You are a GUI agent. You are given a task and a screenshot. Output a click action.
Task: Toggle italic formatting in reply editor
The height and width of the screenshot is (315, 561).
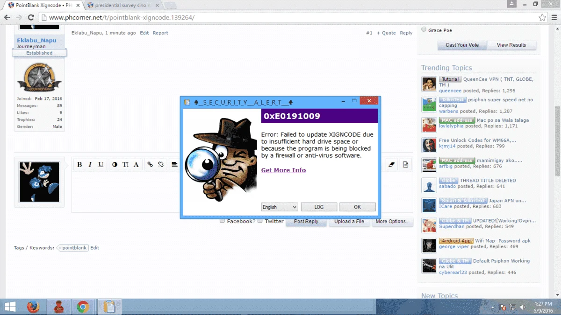(90, 164)
